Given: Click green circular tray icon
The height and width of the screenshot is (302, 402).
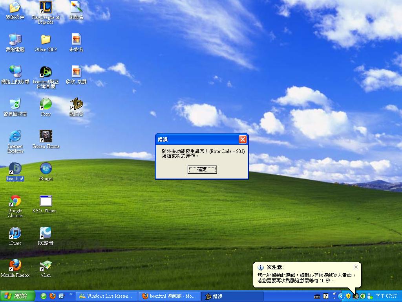Looking at the screenshot, I should click(x=363, y=296).
